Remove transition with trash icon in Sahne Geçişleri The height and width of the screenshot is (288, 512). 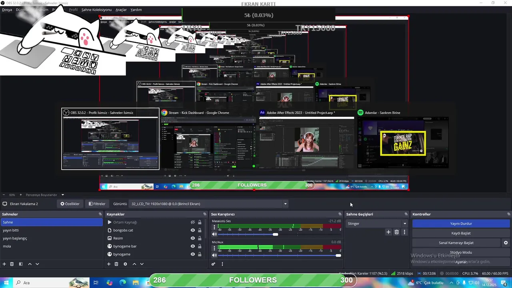click(x=397, y=232)
